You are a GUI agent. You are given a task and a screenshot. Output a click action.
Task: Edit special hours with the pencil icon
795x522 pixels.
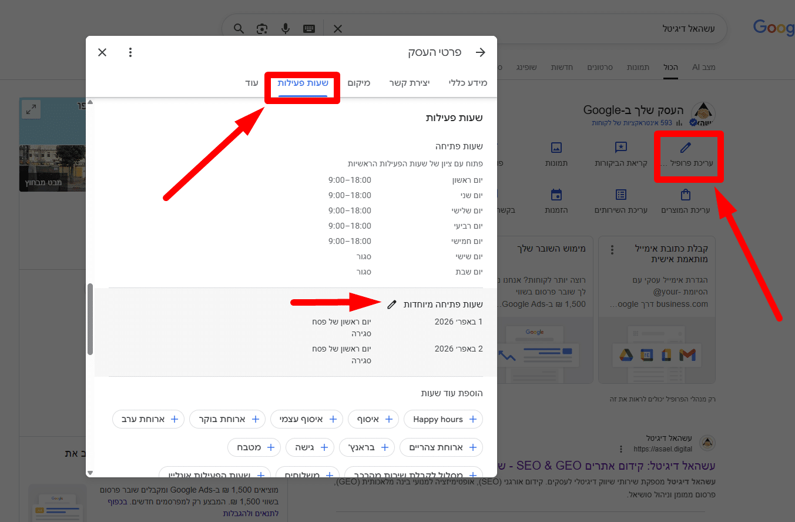[392, 304]
